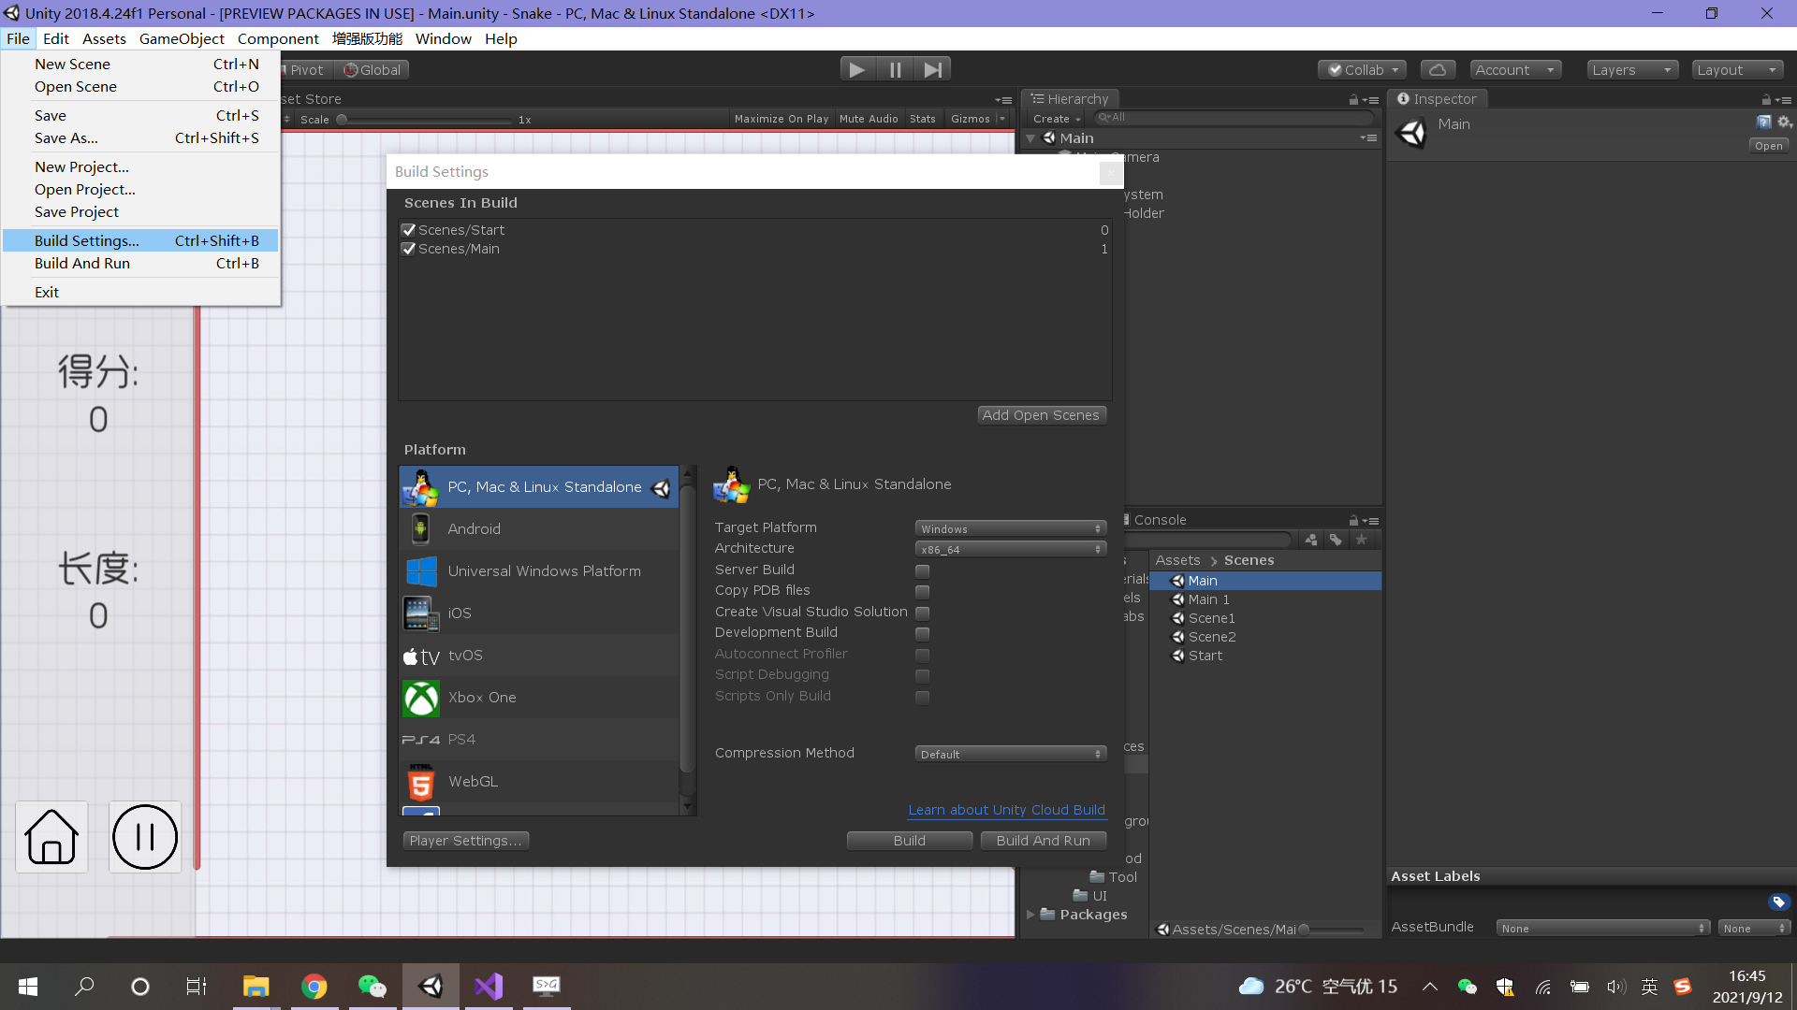Click the Step forward button

point(932,69)
